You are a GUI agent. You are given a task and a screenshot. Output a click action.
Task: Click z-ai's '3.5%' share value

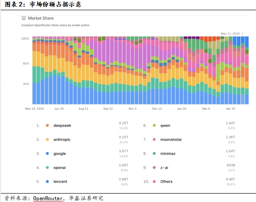[232, 170]
